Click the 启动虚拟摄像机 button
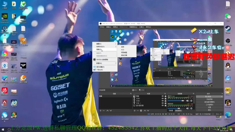This screenshot has height=132, width=235. 209,102
